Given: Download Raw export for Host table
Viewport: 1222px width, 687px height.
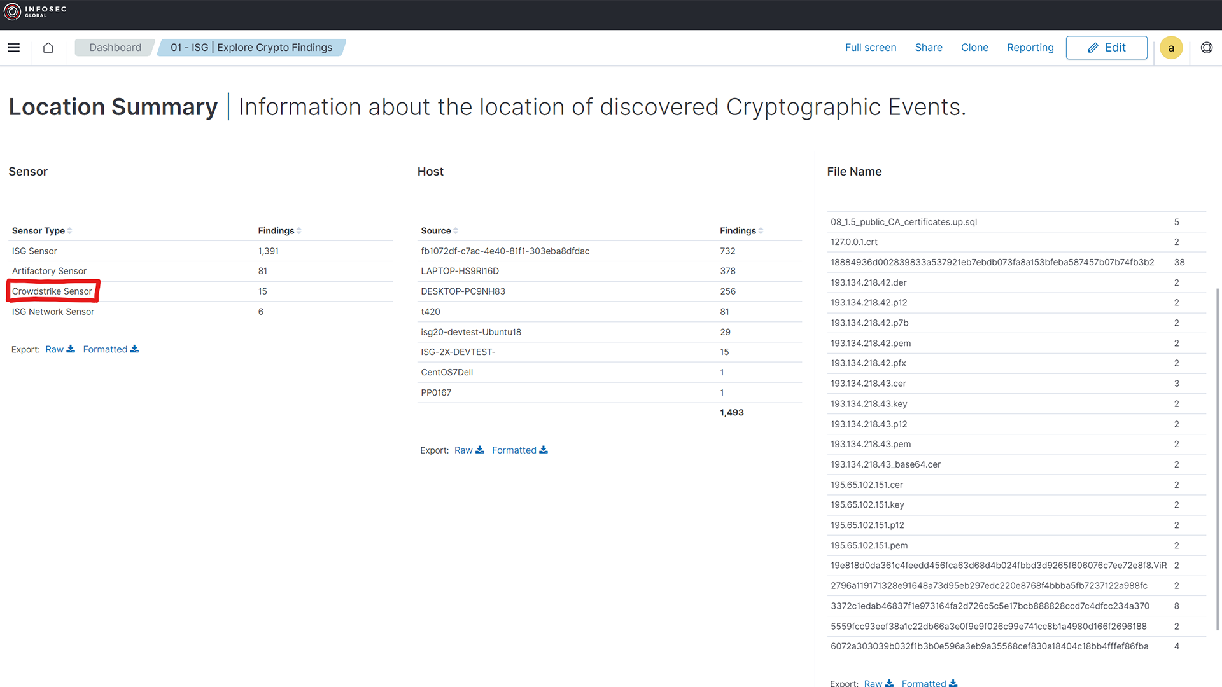Looking at the screenshot, I should tap(469, 450).
